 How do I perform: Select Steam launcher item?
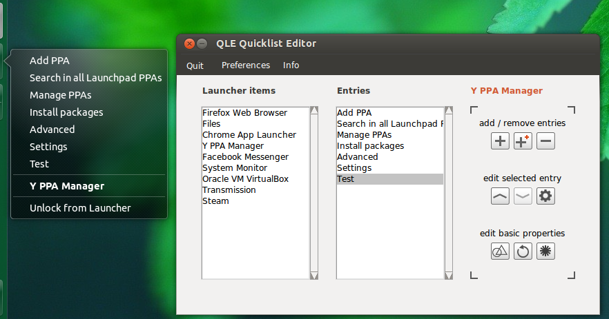click(255, 201)
